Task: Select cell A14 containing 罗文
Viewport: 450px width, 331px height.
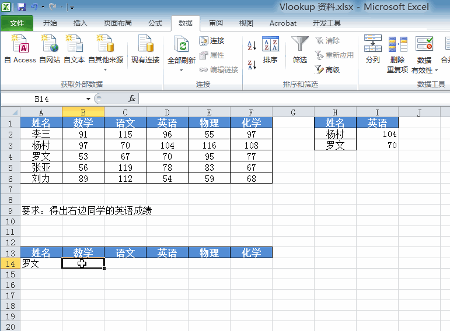Action: [41, 263]
